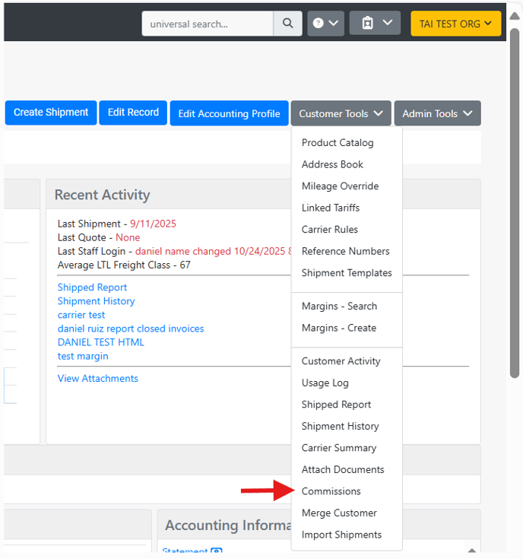Click Edit Accounting Profile button
Image resolution: width=523 pixels, height=559 pixels.
tap(229, 113)
